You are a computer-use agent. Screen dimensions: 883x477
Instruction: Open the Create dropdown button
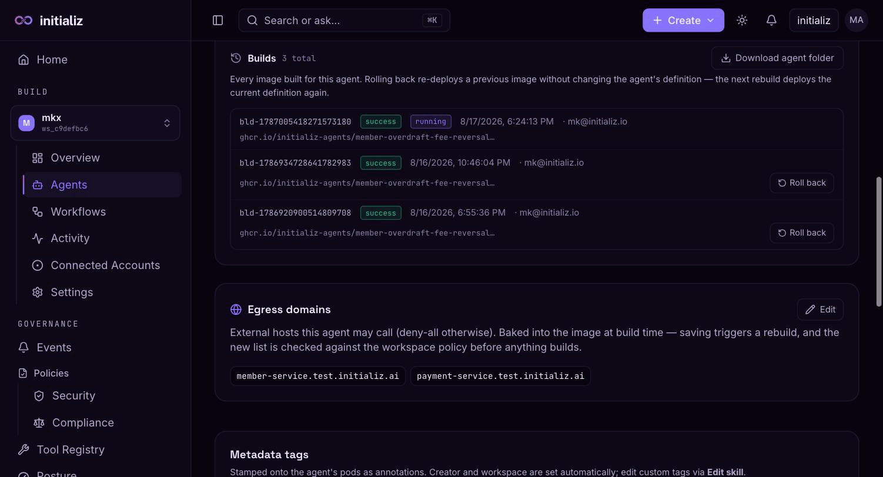683,21
